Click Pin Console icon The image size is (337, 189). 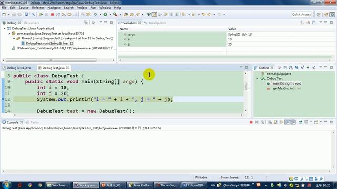point(300,122)
